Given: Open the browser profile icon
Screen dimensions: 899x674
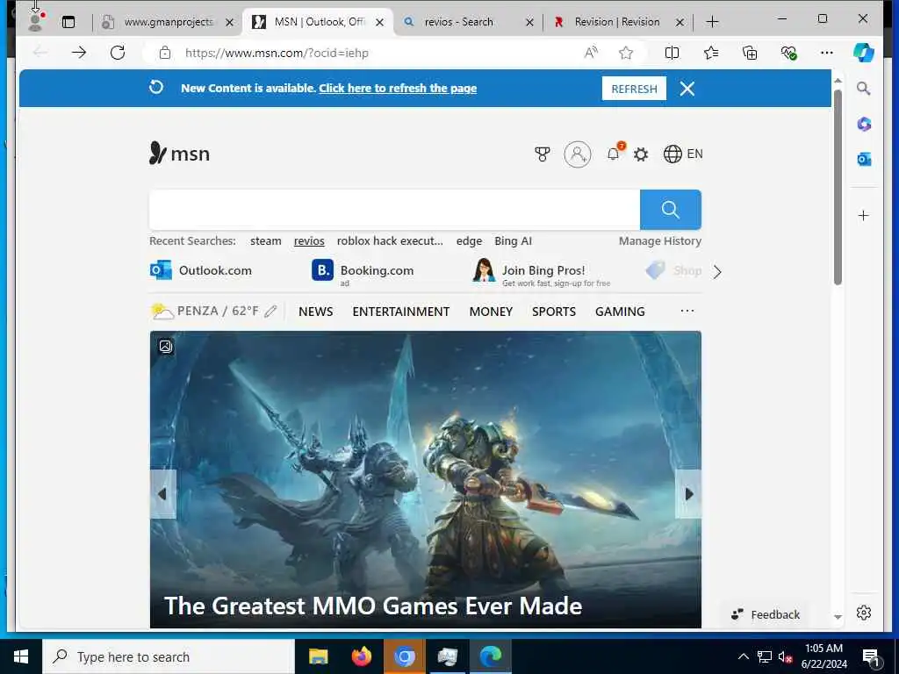Looking at the screenshot, I should coord(35,22).
